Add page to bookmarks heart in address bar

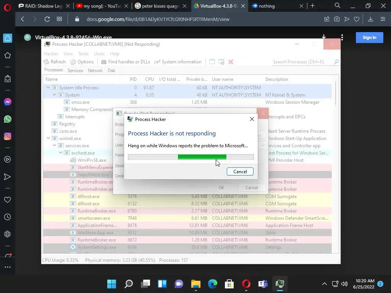[357, 19]
